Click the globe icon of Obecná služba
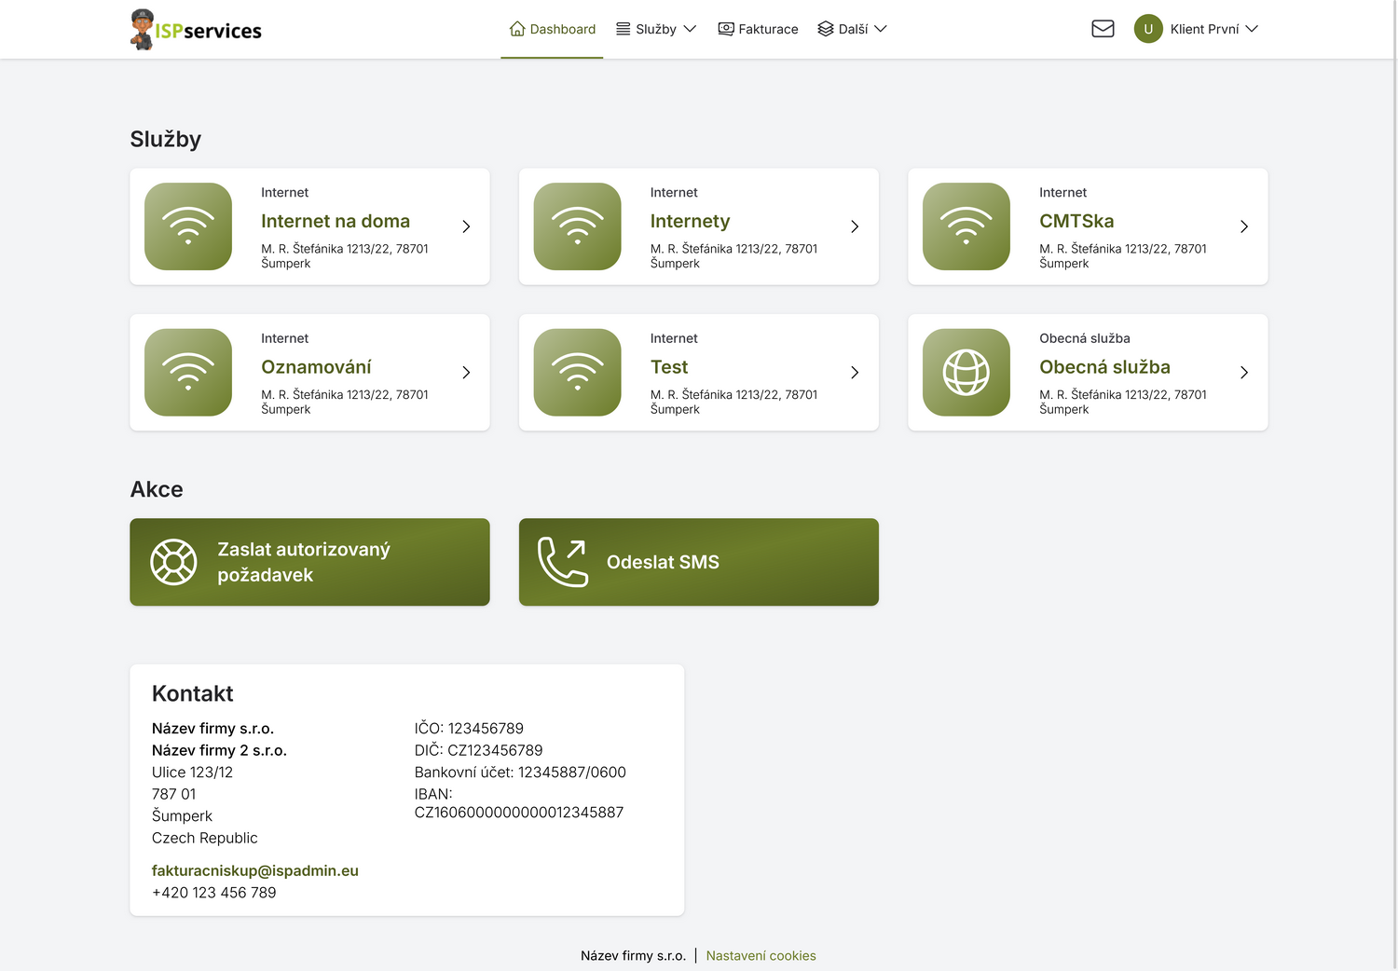 point(966,373)
